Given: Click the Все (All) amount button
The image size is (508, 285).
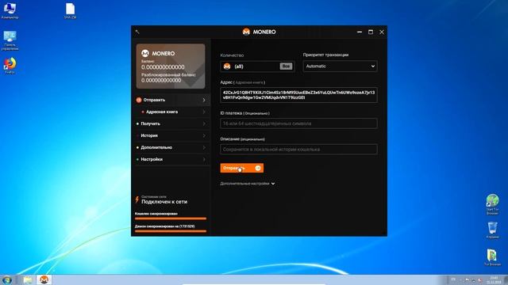Looking at the screenshot, I should 286,66.
